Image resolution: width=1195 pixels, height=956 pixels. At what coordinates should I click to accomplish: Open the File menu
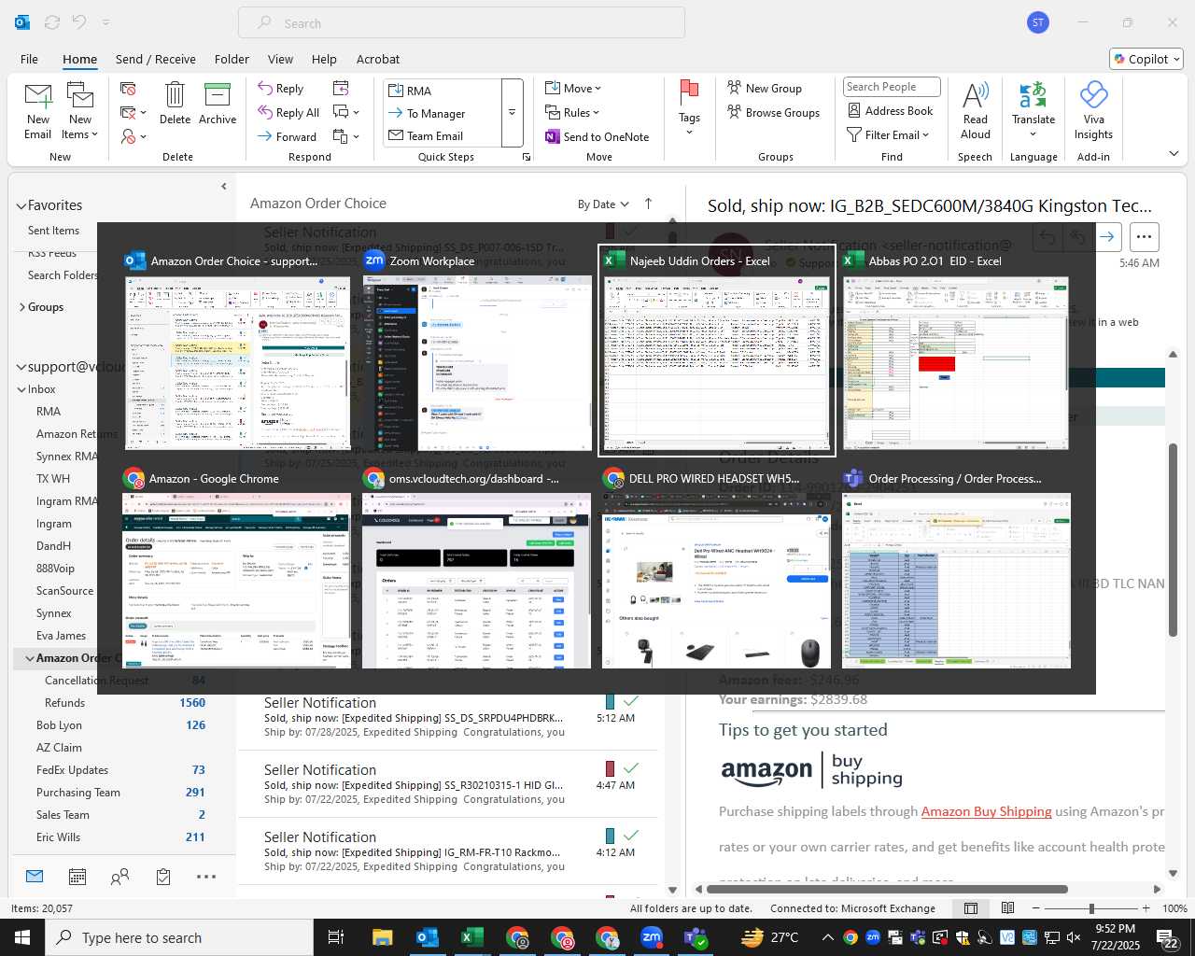click(x=29, y=59)
